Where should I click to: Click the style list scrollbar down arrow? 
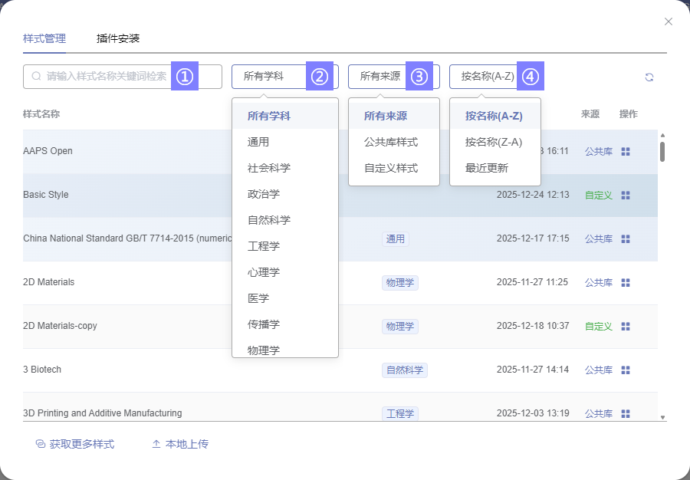pos(662,418)
